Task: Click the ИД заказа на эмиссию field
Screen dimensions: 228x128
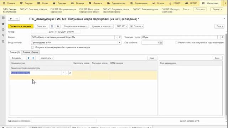Action: coord(64,121)
